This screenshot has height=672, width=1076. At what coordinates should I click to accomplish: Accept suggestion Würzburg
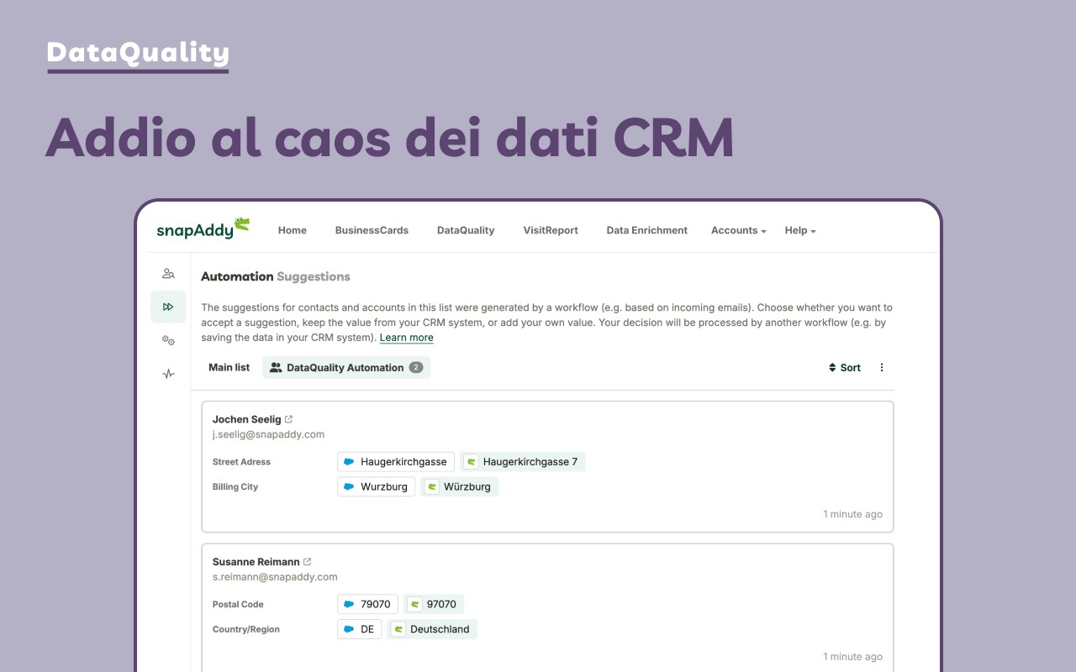(x=459, y=486)
